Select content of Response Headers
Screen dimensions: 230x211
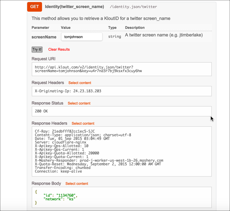[x=83, y=123]
